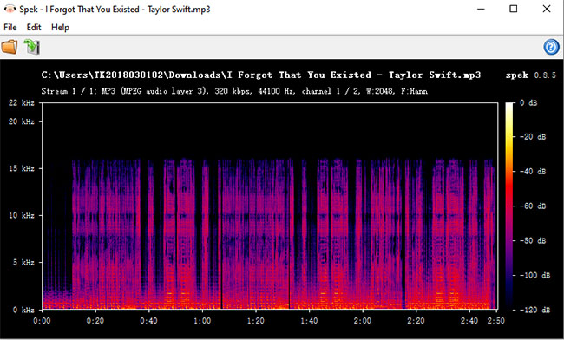
Task: Click the 15 kHz frequency axis label
Action: (x=22, y=168)
